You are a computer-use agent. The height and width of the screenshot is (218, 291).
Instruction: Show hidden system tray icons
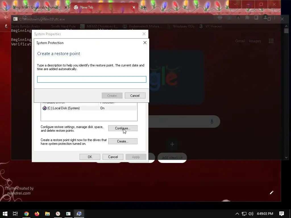(x=237, y=214)
